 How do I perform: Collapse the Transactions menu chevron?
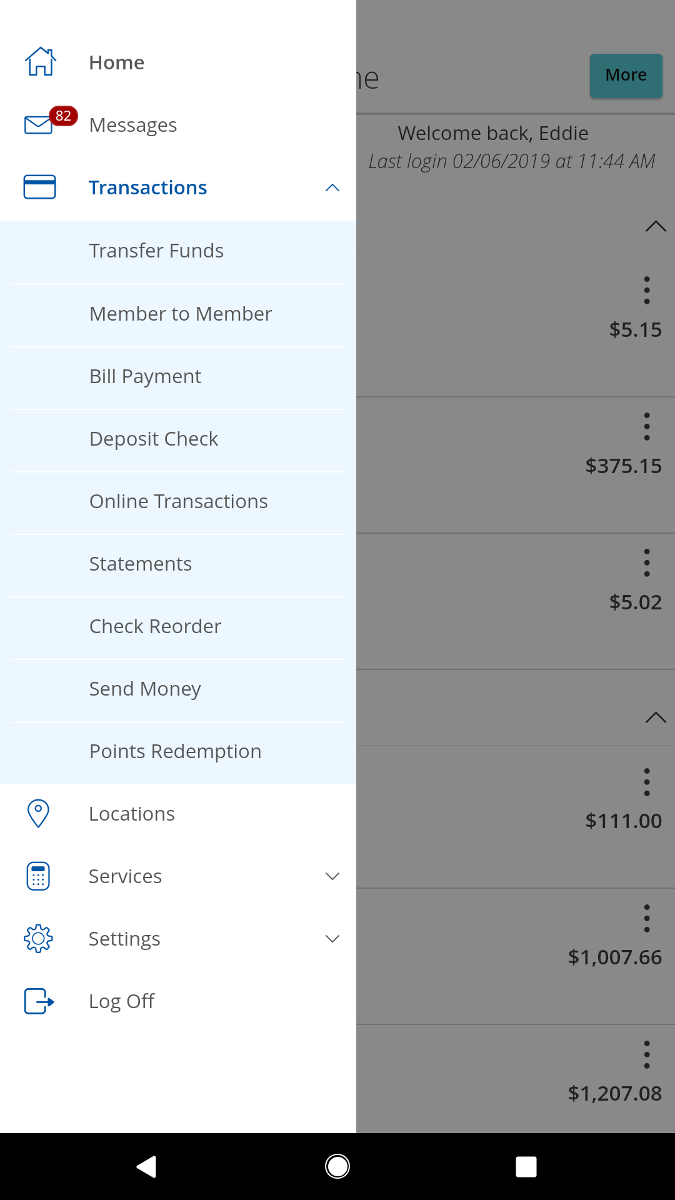332,187
